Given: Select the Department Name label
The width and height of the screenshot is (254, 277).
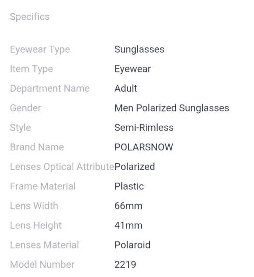Looking at the screenshot, I should tap(50, 88).
